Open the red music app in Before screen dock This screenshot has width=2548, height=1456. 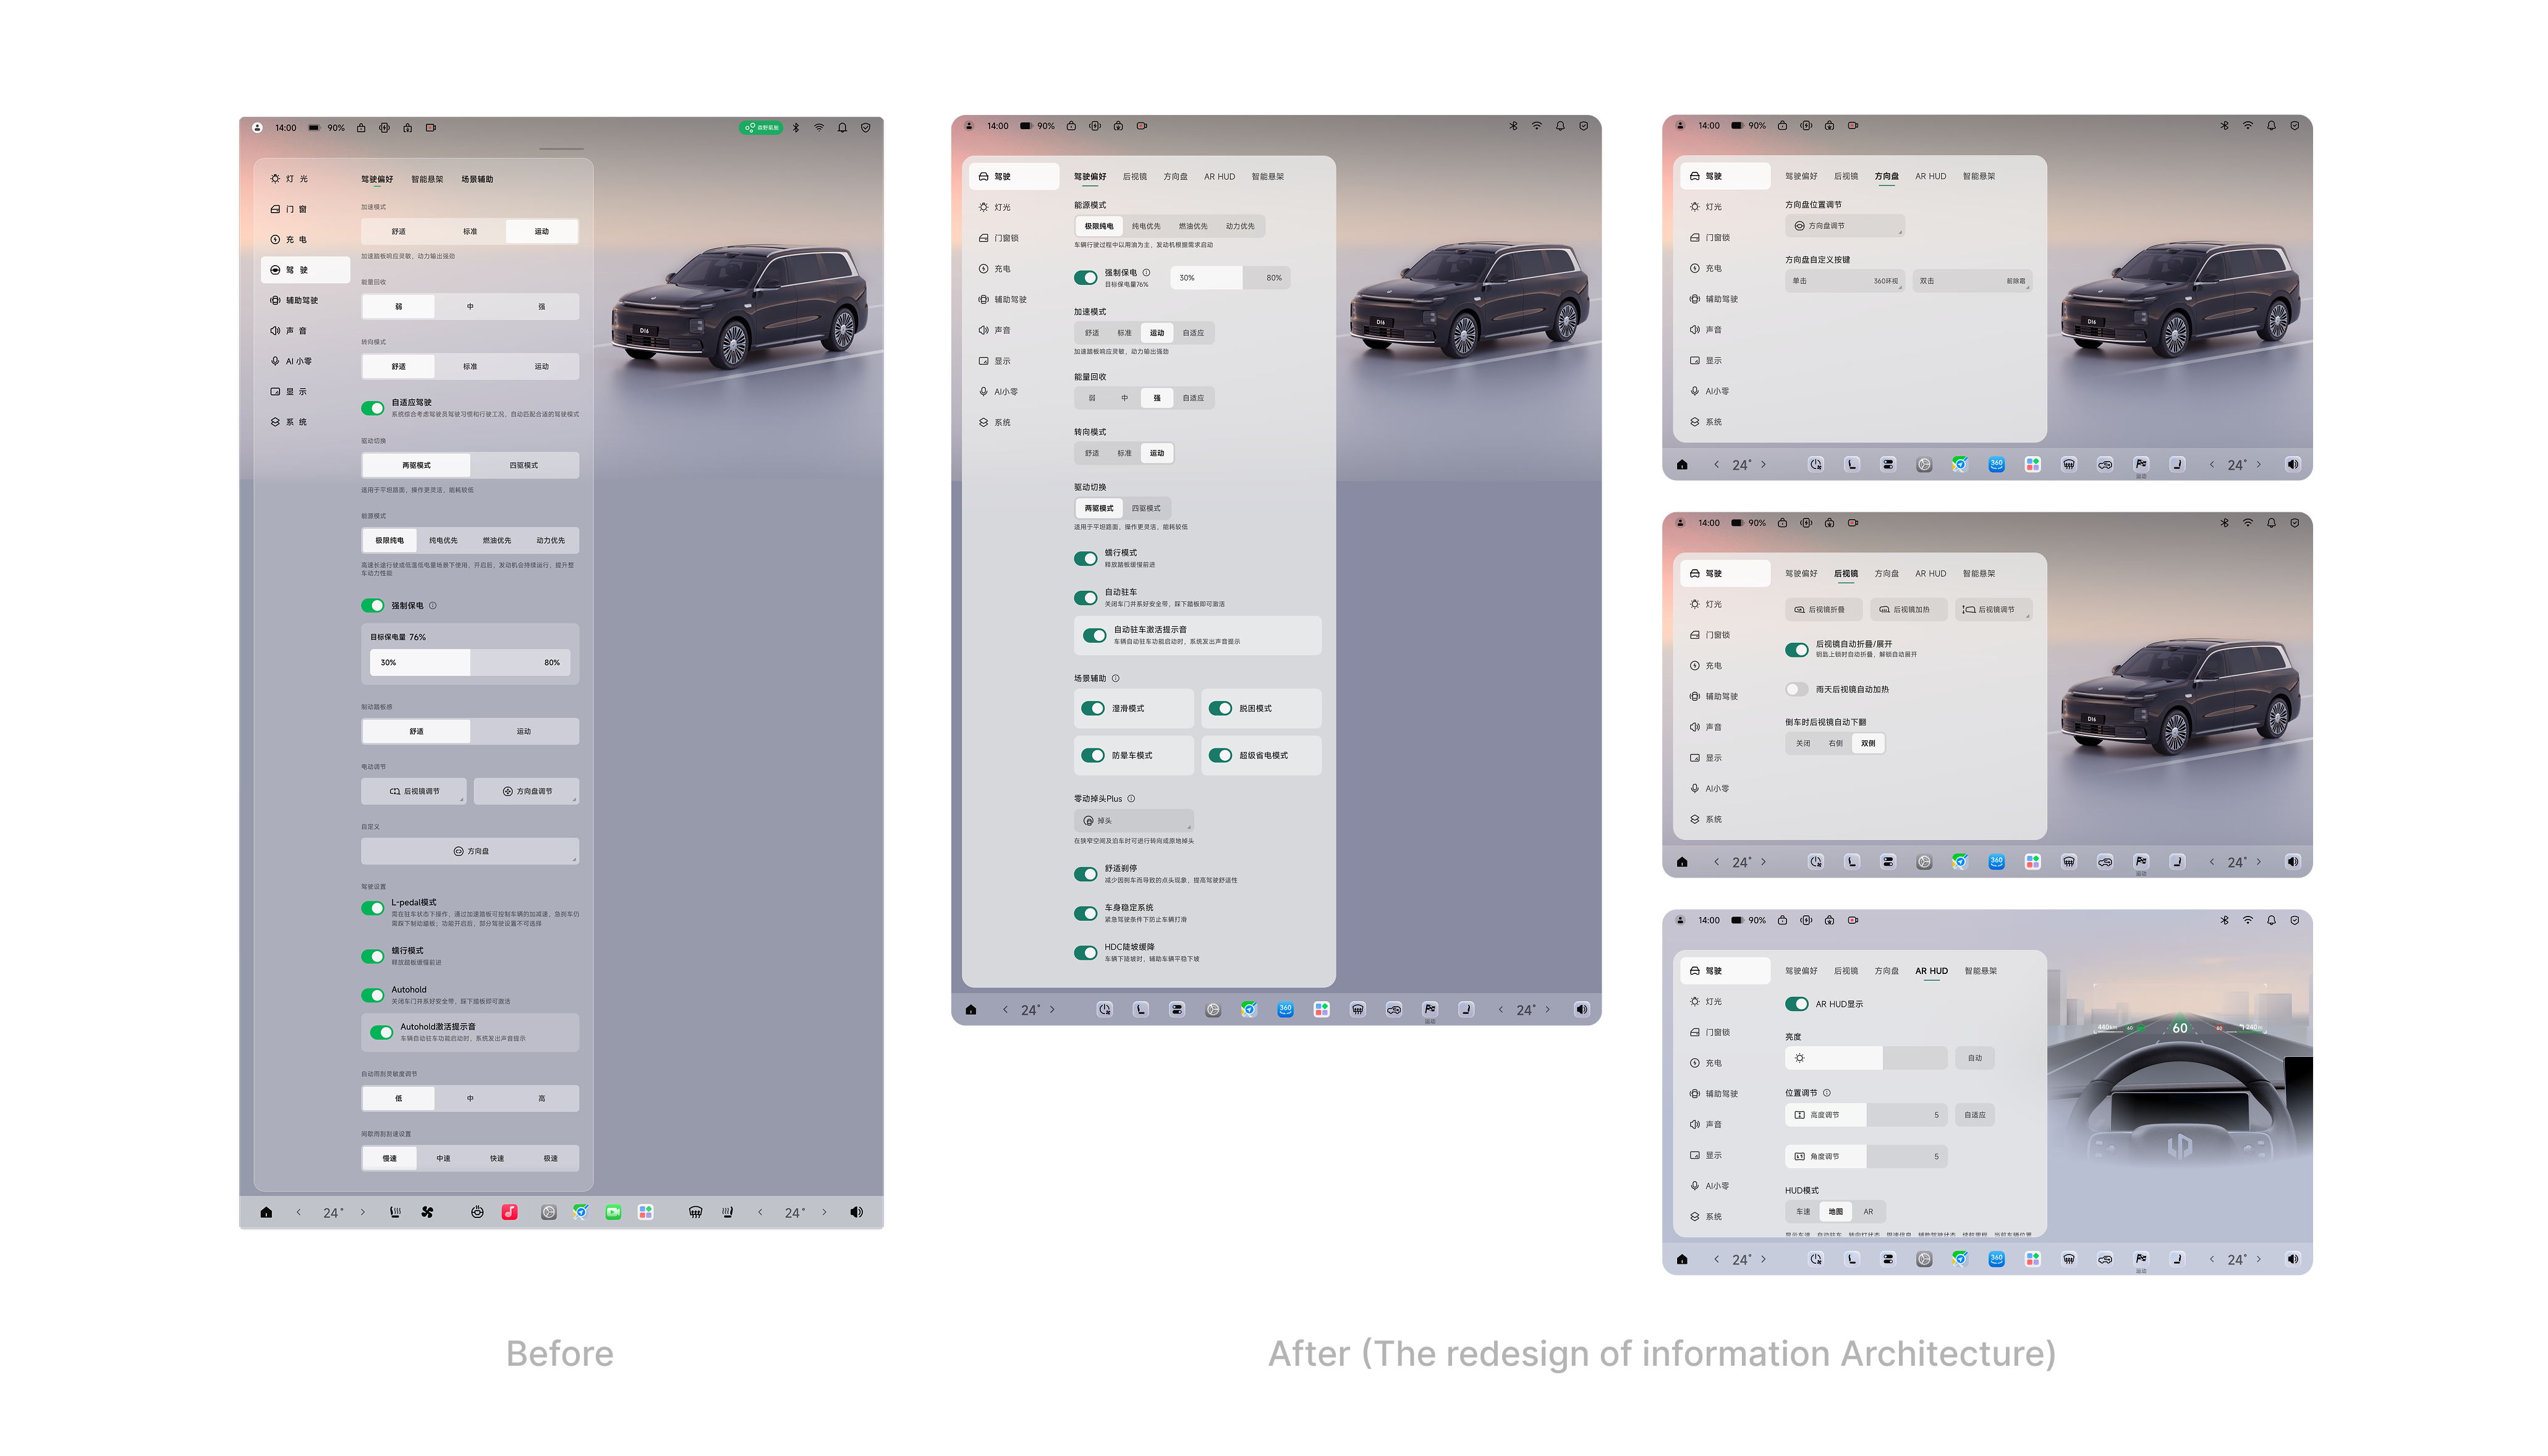510,1212
